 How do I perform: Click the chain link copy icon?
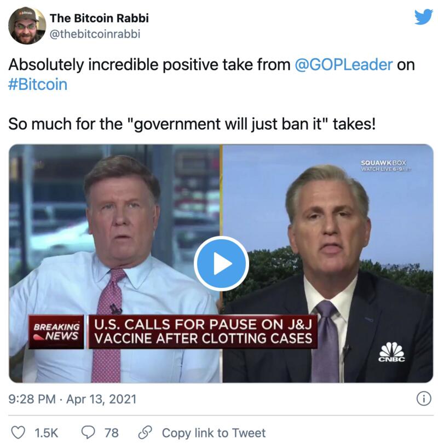pos(145,433)
